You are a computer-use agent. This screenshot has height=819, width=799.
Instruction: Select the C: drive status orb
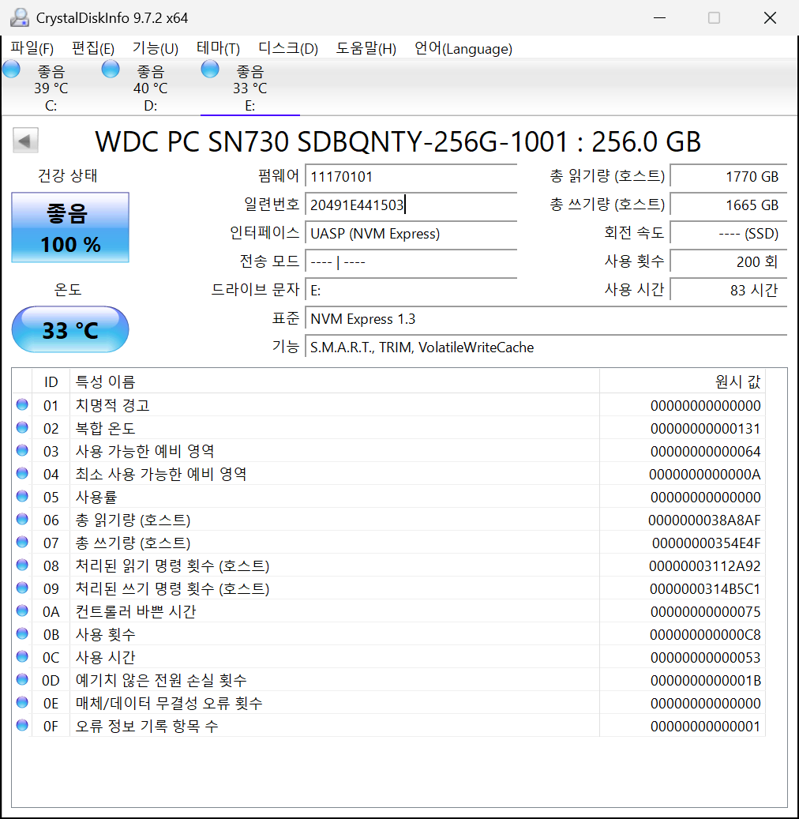pos(12,70)
